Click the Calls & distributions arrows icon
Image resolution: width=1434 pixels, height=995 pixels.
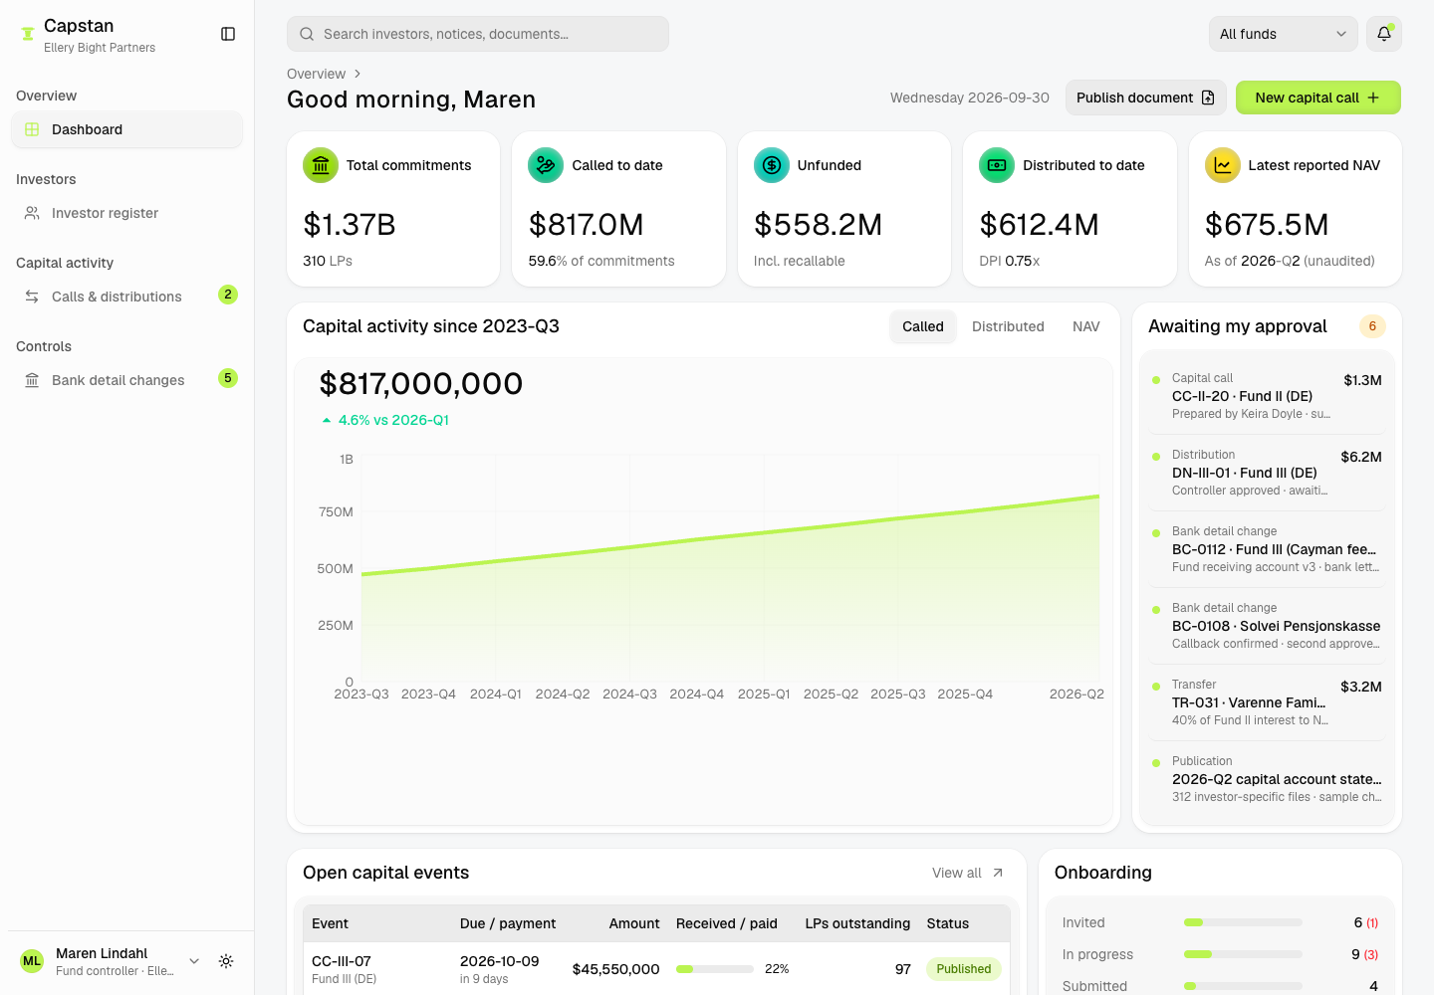tap(32, 297)
